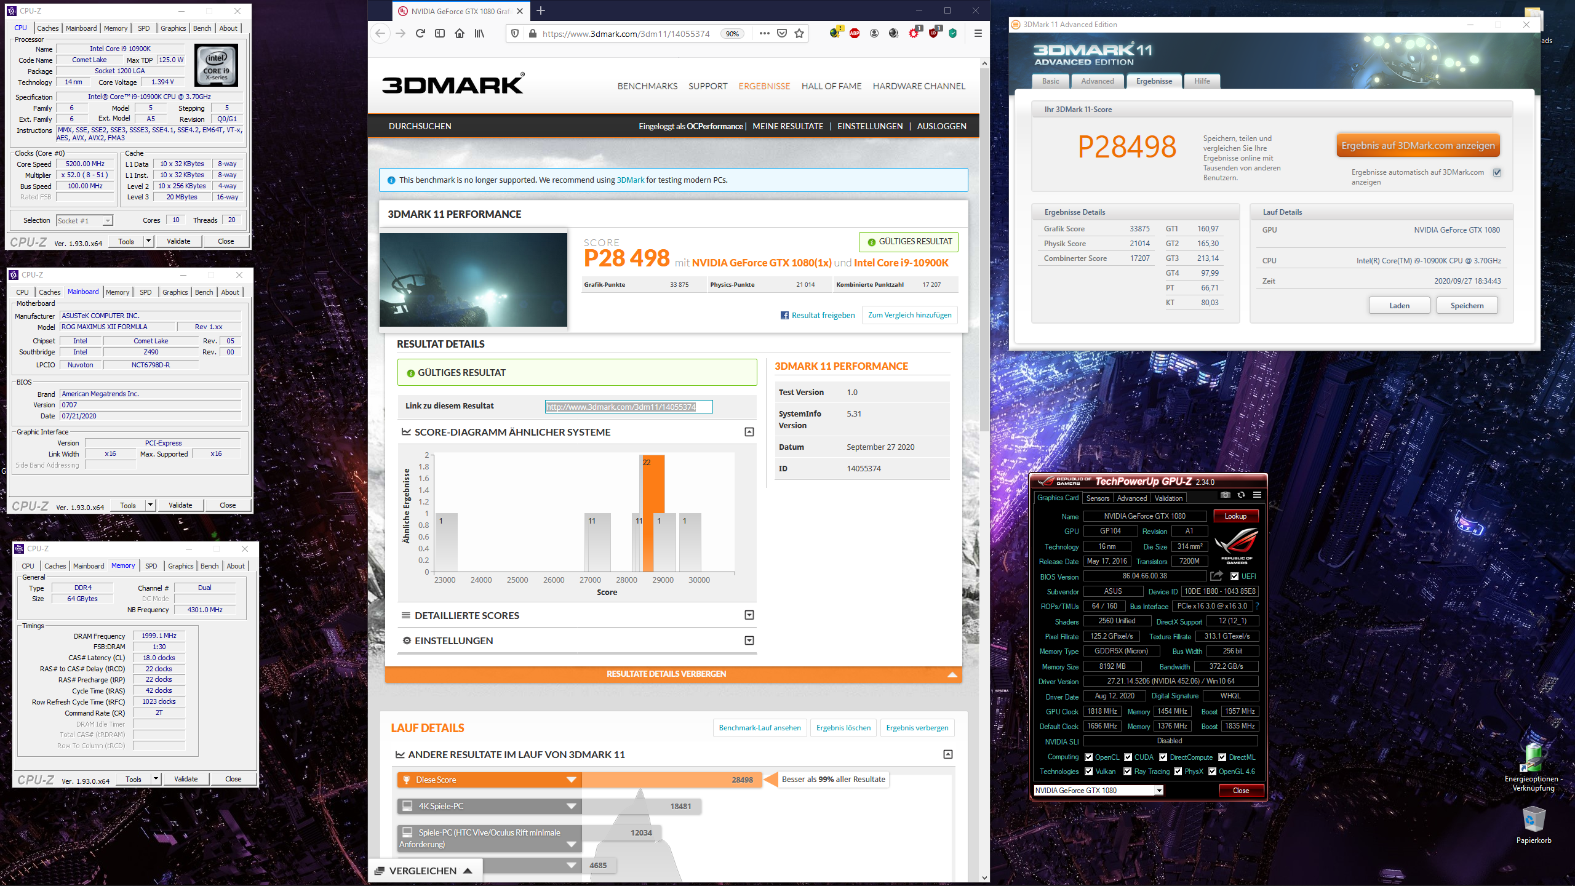Toggle the UEFI checkbox in GPU-Z
The height and width of the screenshot is (886, 1575).
point(1234,577)
